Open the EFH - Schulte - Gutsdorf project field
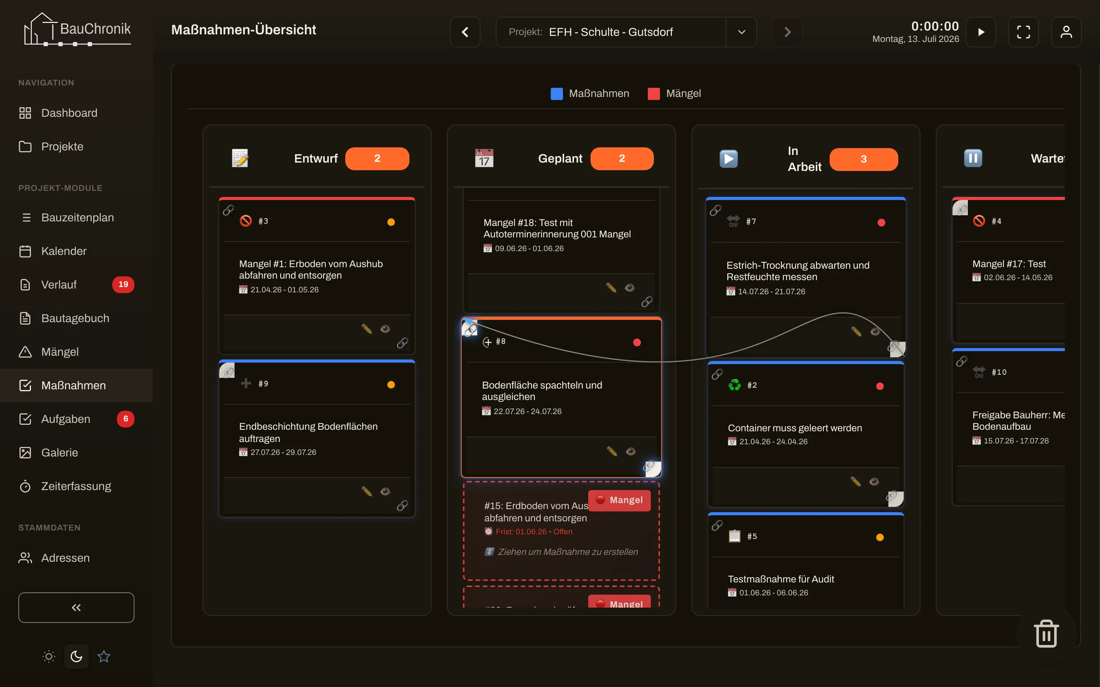 (610, 32)
